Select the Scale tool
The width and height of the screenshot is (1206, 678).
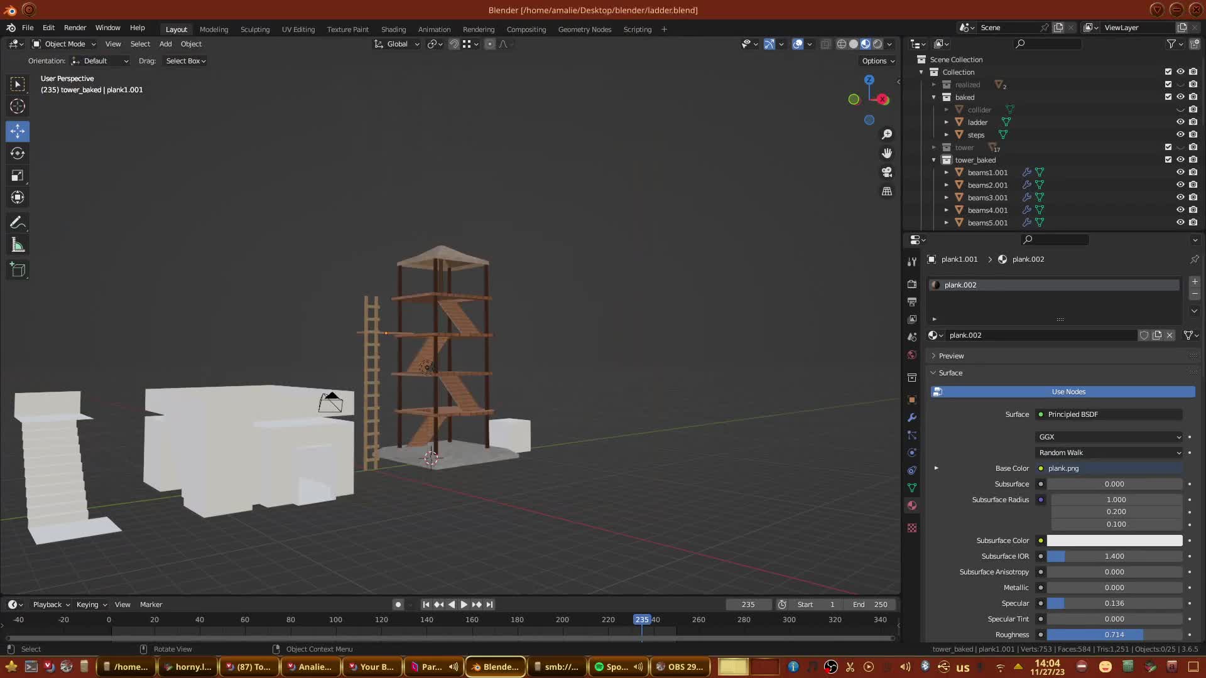[x=18, y=176]
